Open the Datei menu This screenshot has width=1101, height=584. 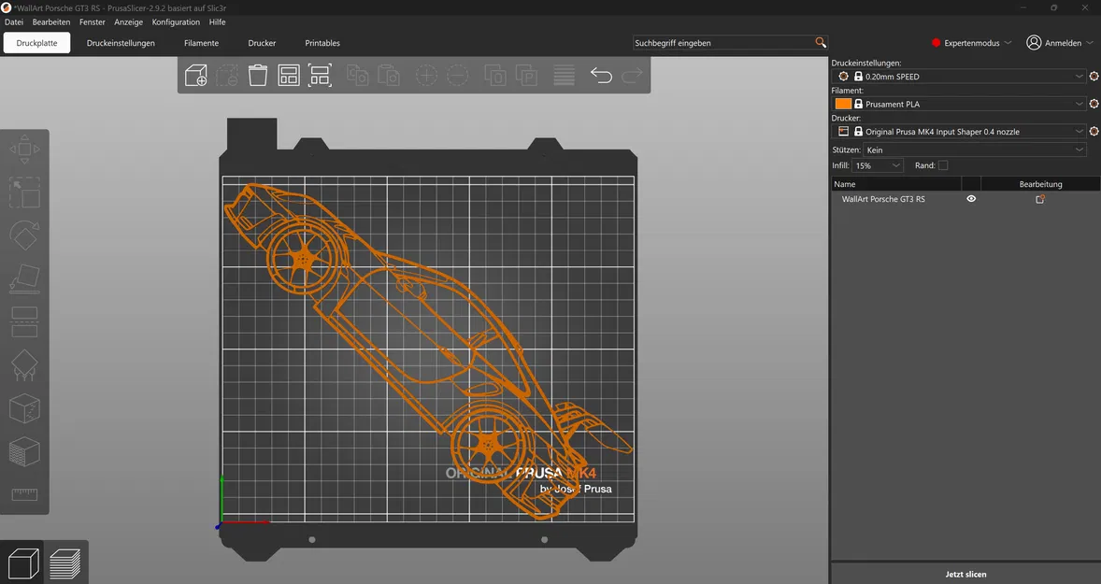14,21
